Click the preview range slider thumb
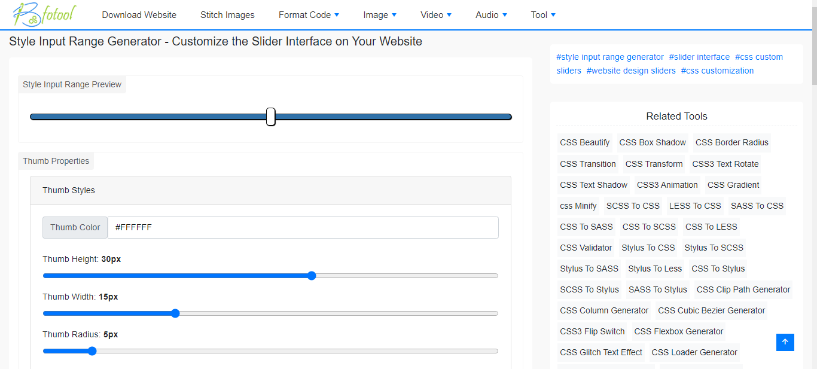Viewport: 817px width, 369px height. [x=271, y=117]
